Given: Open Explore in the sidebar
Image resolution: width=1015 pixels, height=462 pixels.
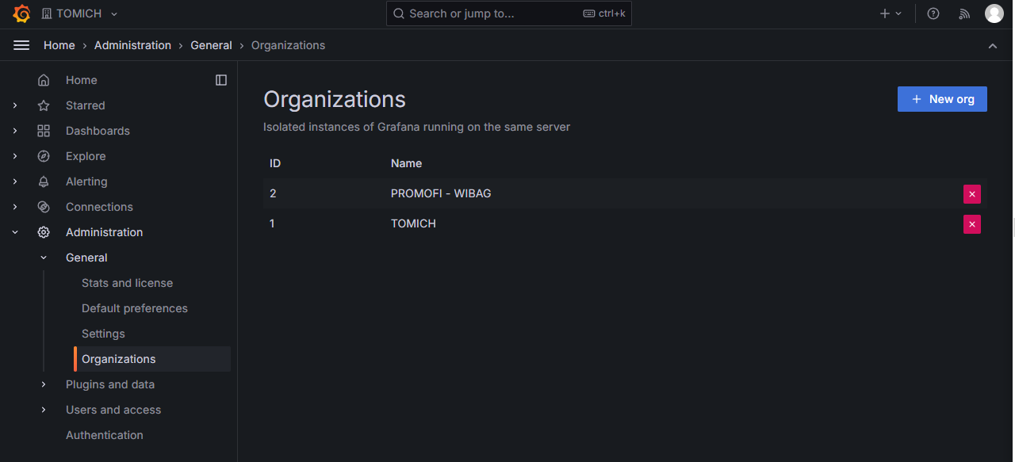Looking at the screenshot, I should pos(86,156).
